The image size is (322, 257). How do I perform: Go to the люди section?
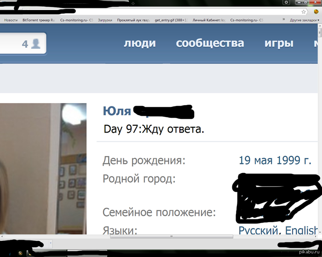(x=140, y=43)
